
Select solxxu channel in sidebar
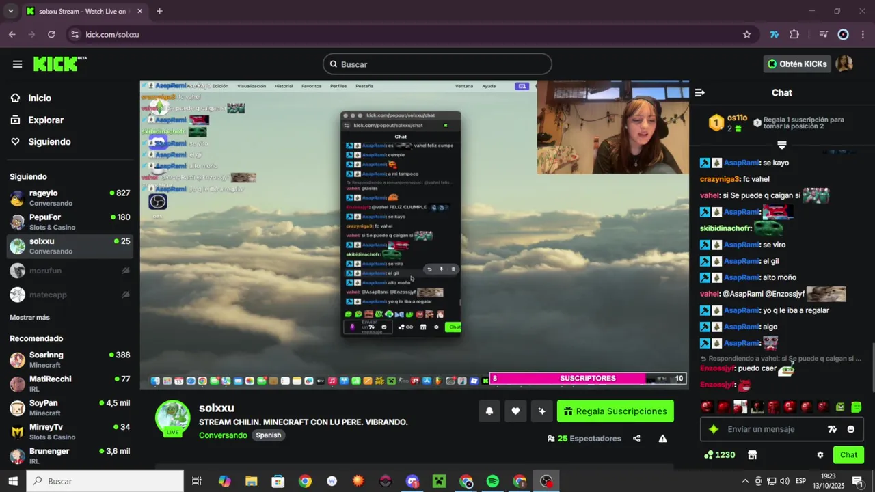[70, 246]
